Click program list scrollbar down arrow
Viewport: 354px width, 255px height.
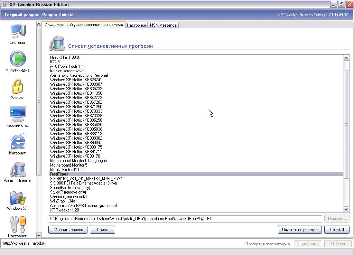(346, 209)
